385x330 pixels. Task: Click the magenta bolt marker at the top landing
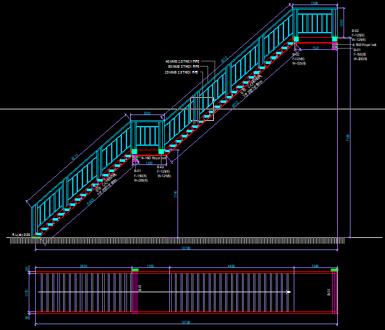334,45
